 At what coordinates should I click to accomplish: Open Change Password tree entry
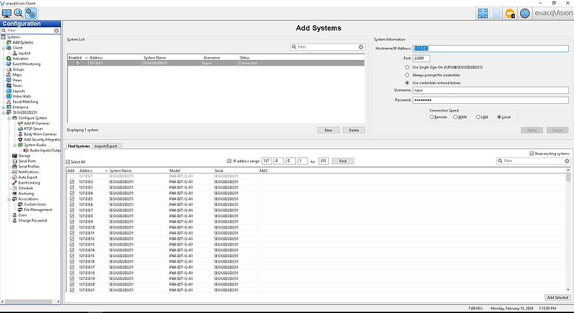[33, 221]
